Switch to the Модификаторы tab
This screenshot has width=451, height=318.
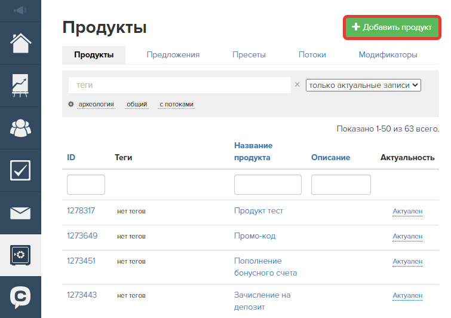[x=388, y=55]
